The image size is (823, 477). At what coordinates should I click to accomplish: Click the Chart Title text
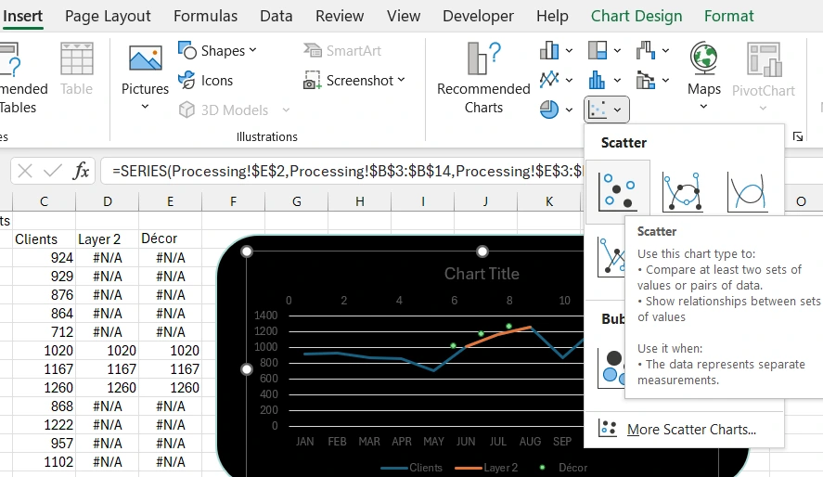tap(482, 274)
